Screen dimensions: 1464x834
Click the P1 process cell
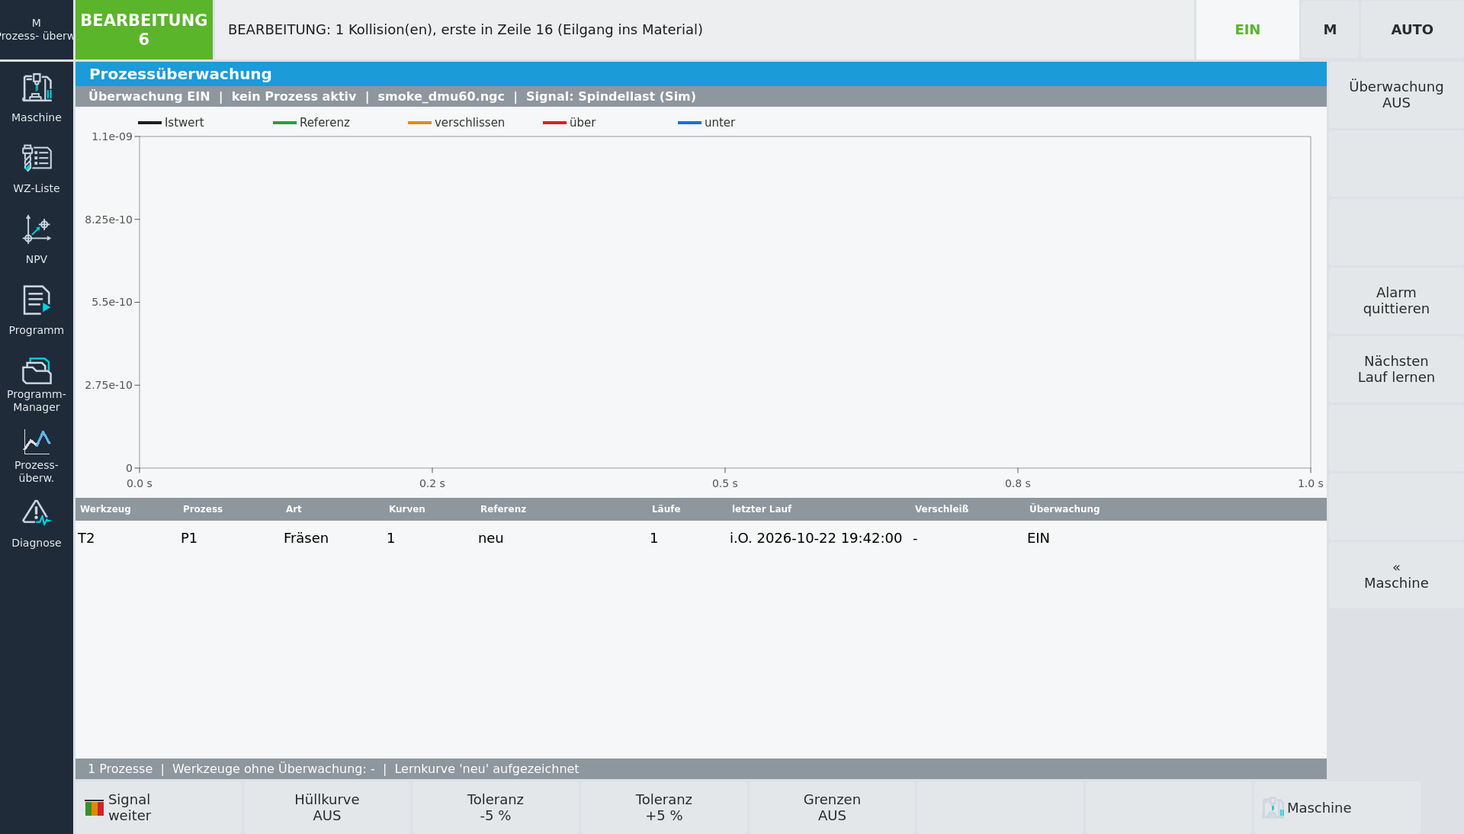pos(189,538)
